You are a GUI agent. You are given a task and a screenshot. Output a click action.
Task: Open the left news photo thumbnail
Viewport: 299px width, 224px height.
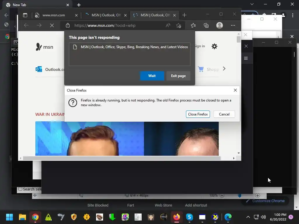89,139
